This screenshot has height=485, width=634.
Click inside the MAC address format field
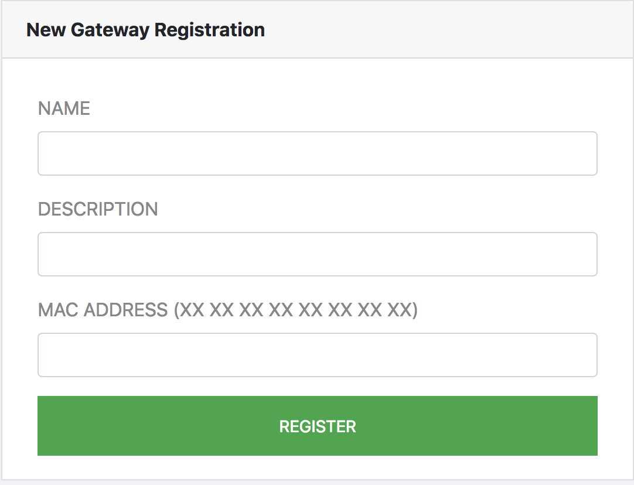317,354
